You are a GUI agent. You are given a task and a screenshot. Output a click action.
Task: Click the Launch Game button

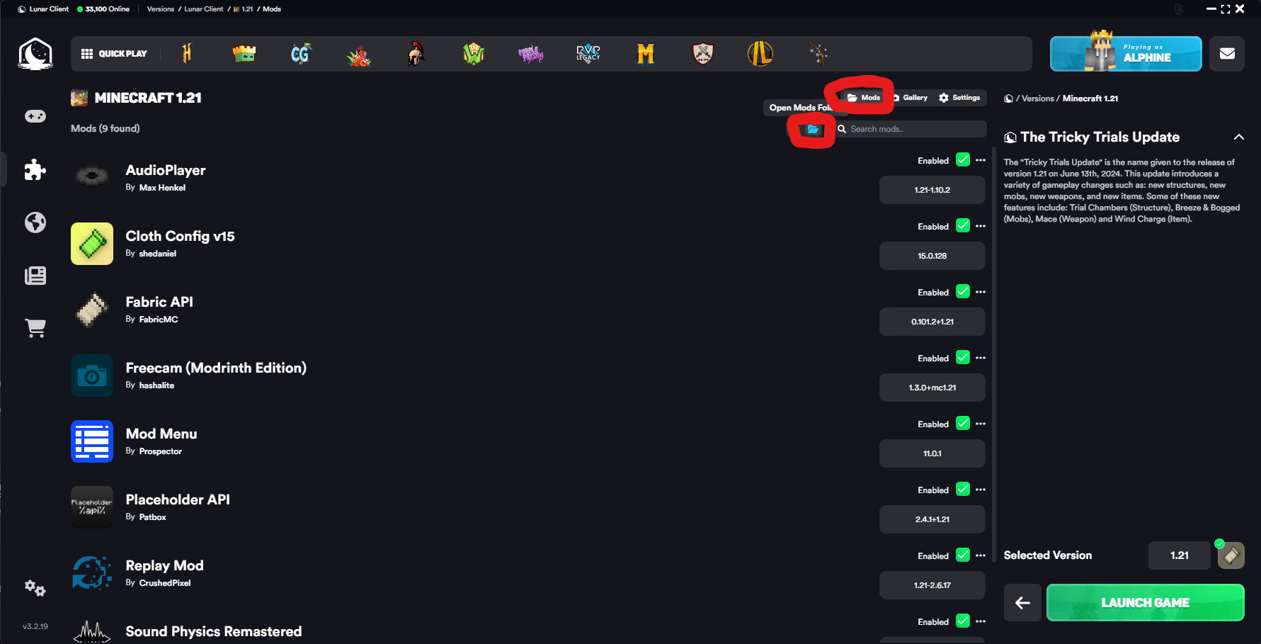[1145, 603]
